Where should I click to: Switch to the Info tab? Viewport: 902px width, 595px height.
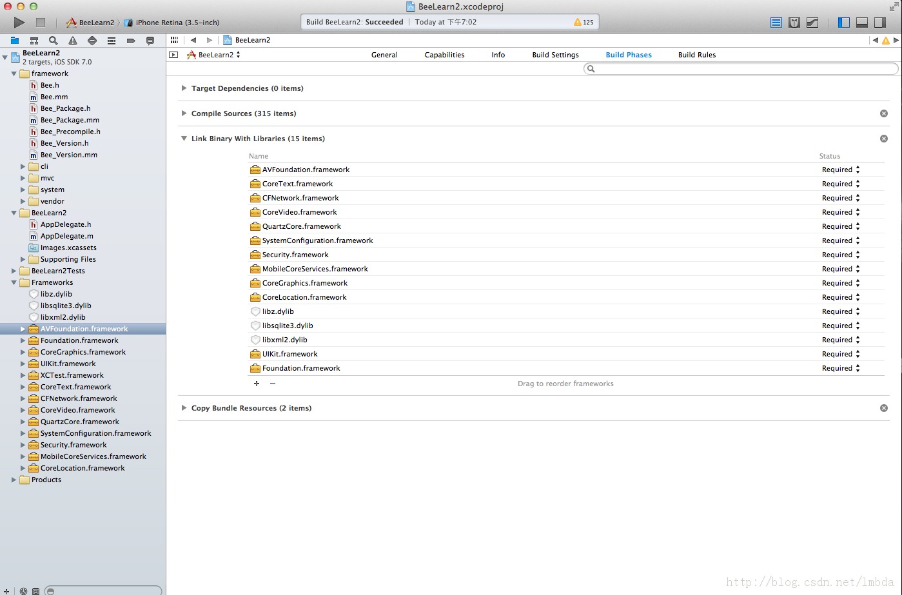(x=498, y=55)
